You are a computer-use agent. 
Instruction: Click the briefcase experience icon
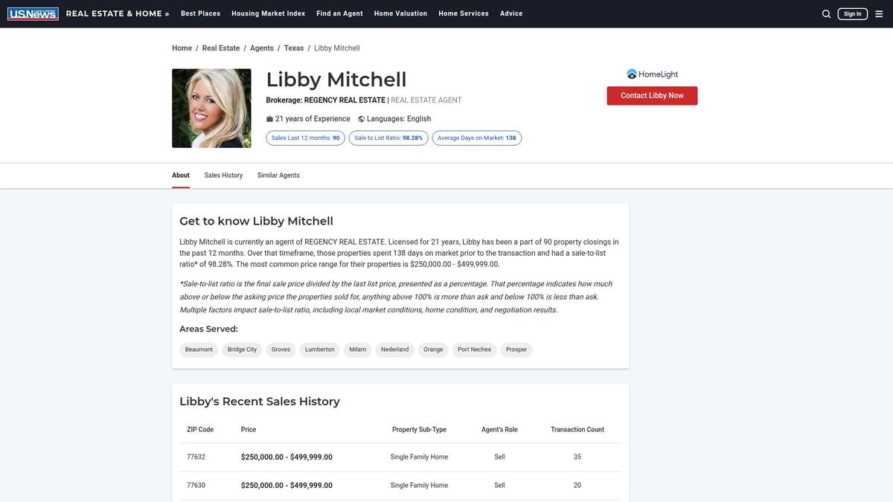[x=269, y=118]
